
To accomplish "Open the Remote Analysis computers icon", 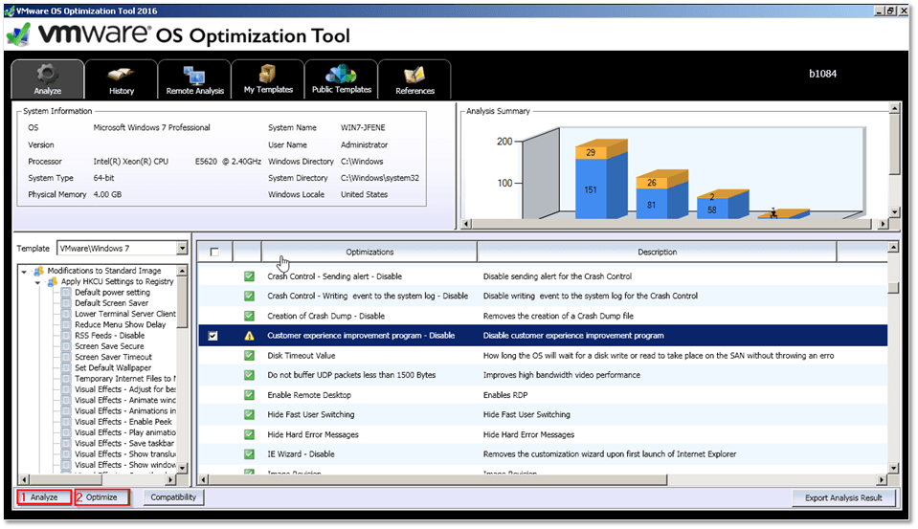I will tap(194, 75).
